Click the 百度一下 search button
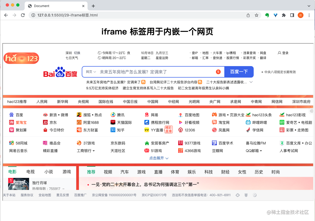The image size is (315, 221). 239,72
